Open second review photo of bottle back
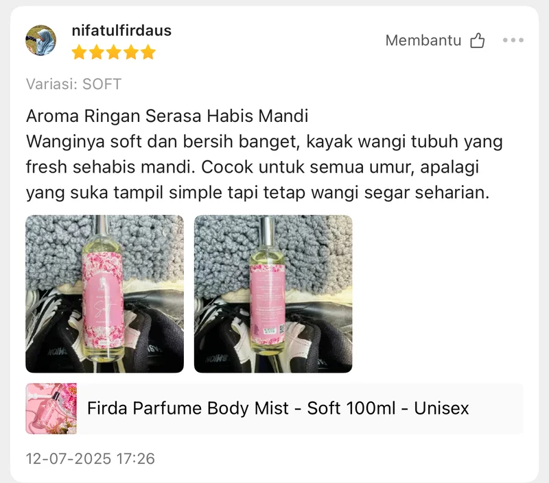 tap(273, 294)
